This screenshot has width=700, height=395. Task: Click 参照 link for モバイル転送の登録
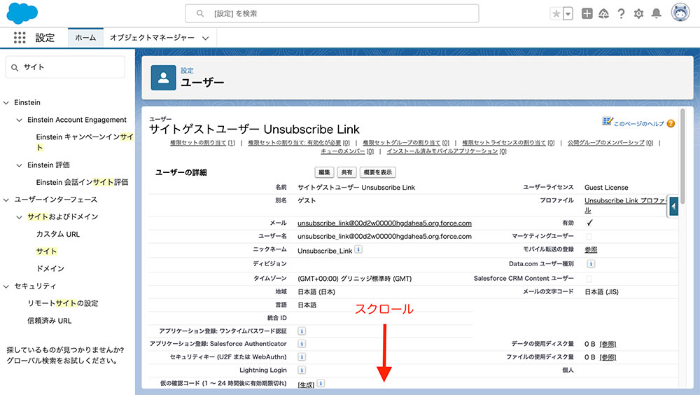tap(591, 250)
